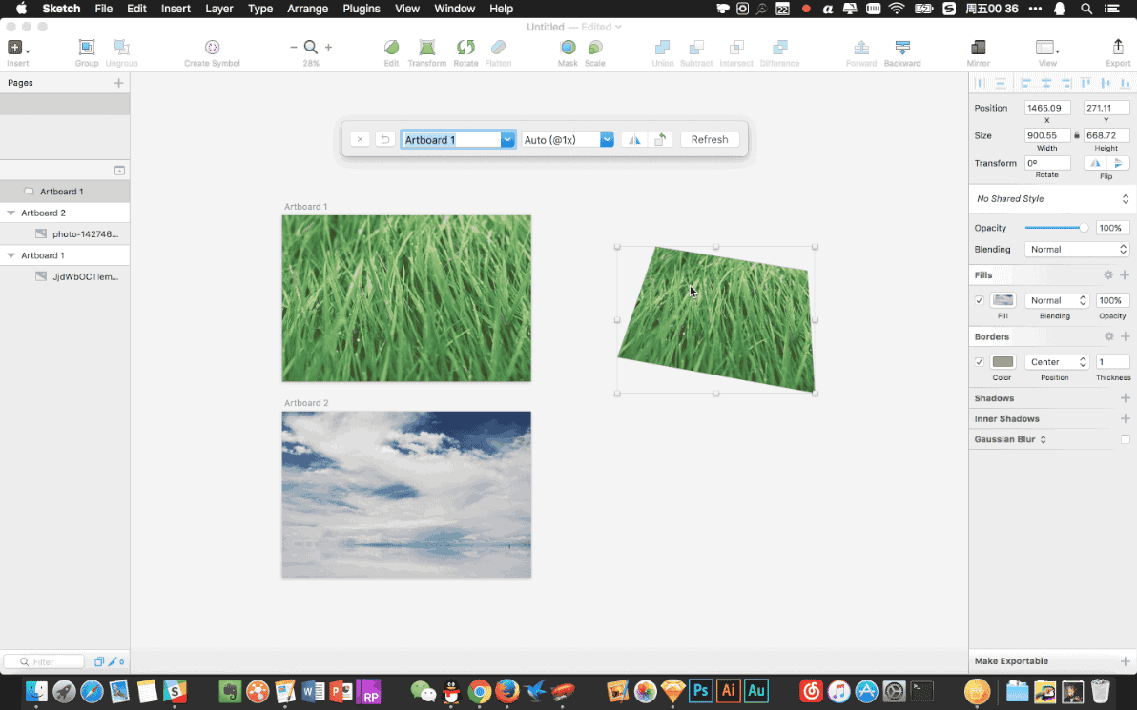This screenshot has width=1137, height=710.
Task: Click the Ungroup toolbar icon
Action: point(121,48)
